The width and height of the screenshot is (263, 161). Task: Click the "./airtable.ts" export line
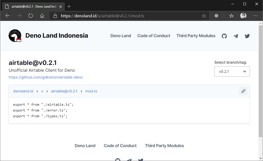(x=43, y=104)
